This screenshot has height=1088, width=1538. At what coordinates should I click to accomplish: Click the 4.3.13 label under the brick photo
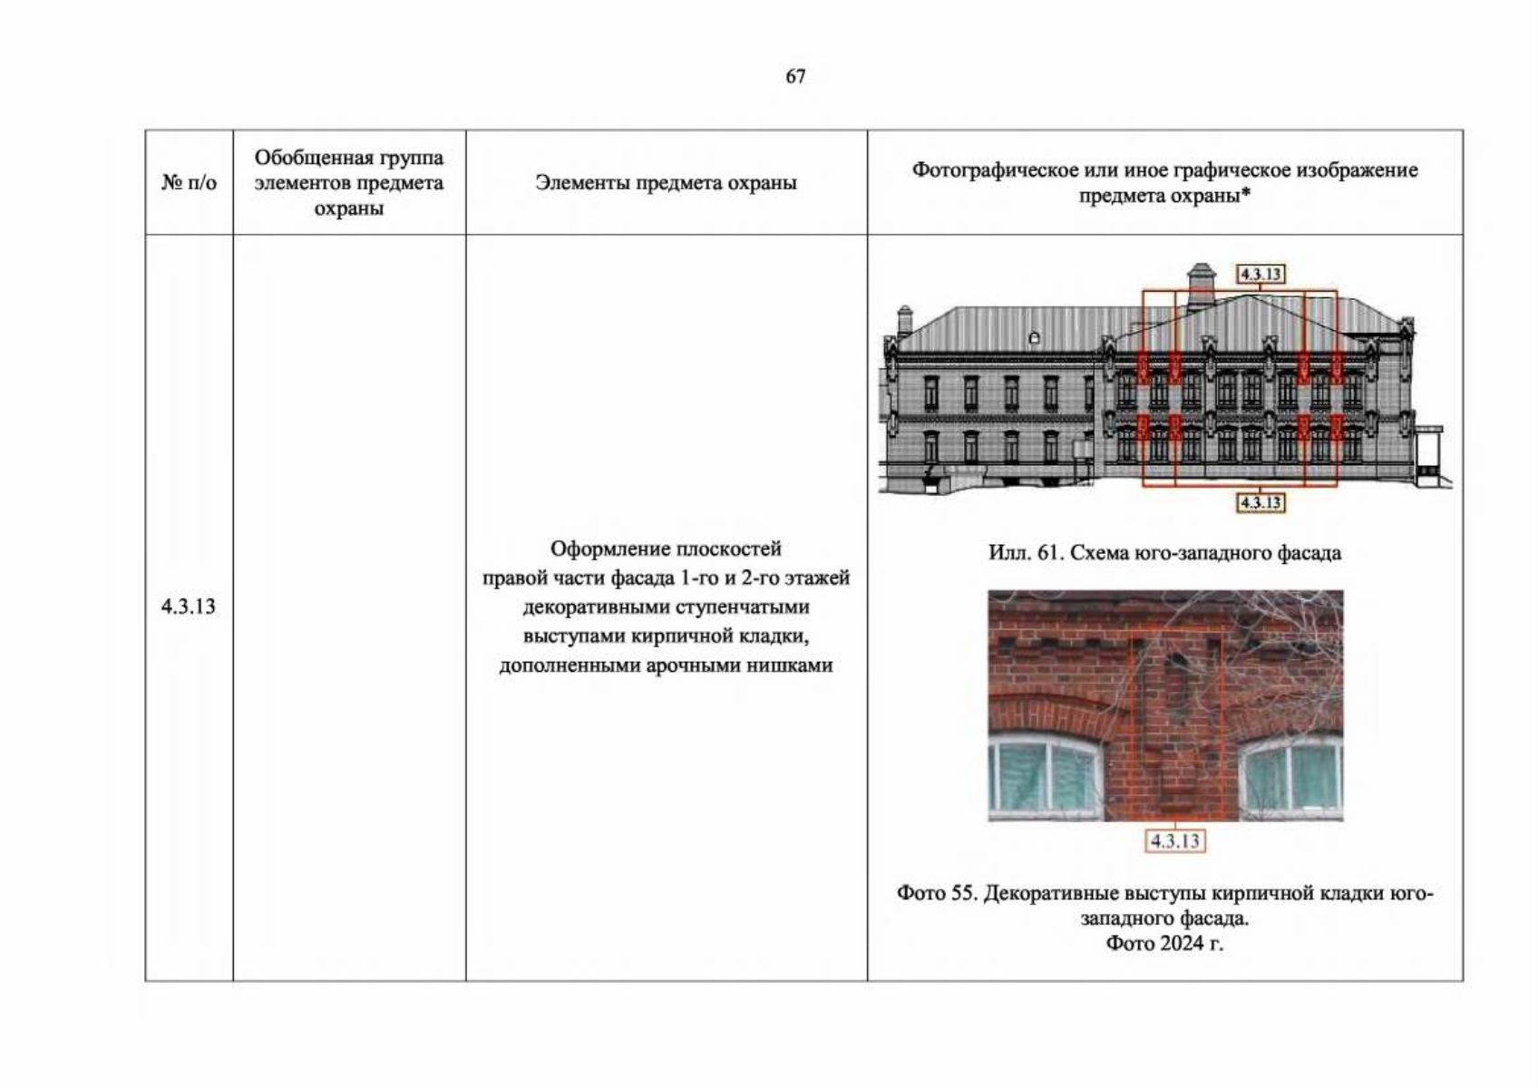click(x=1174, y=840)
